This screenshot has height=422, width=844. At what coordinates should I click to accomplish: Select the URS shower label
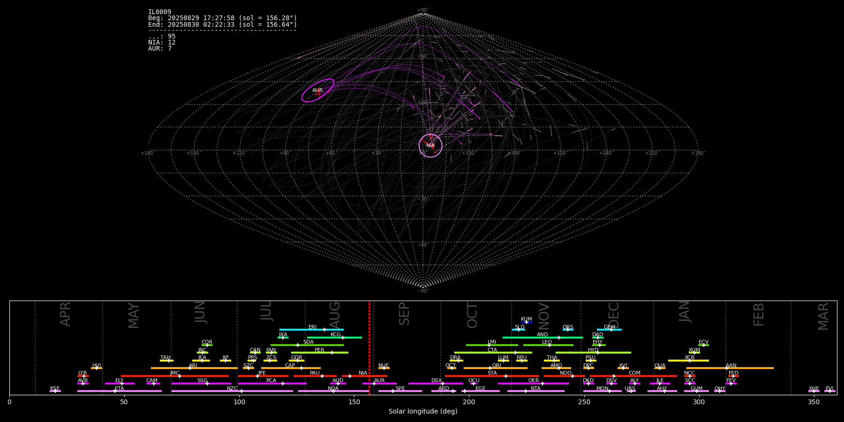point(630,389)
